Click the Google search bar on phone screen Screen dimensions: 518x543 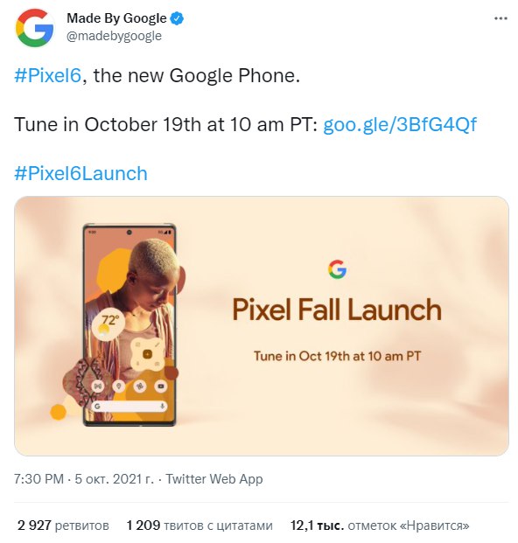coord(129,407)
